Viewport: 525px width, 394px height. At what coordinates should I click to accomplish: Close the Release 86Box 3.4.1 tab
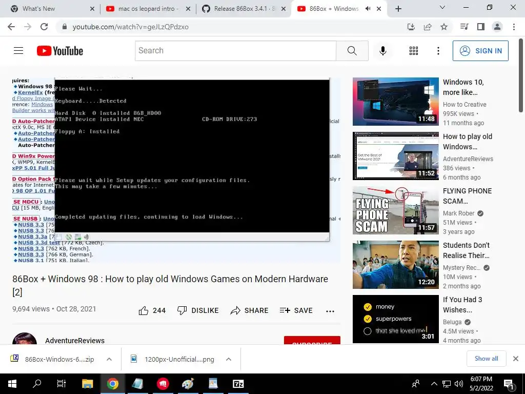[x=284, y=9]
